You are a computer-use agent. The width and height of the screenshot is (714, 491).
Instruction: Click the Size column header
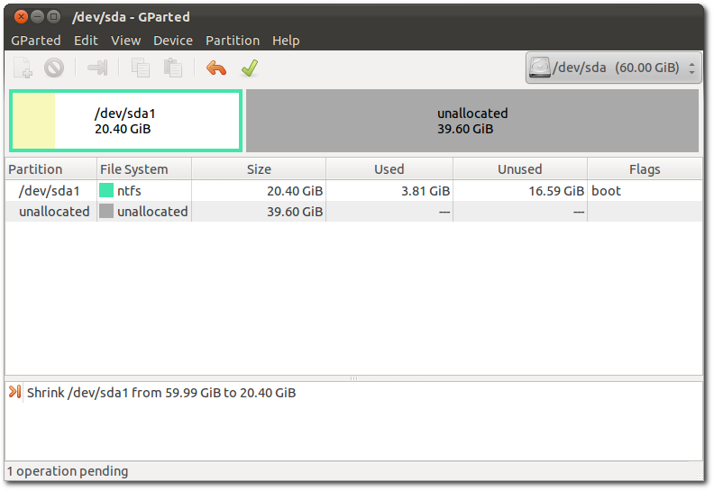pyautogui.click(x=259, y=168)
